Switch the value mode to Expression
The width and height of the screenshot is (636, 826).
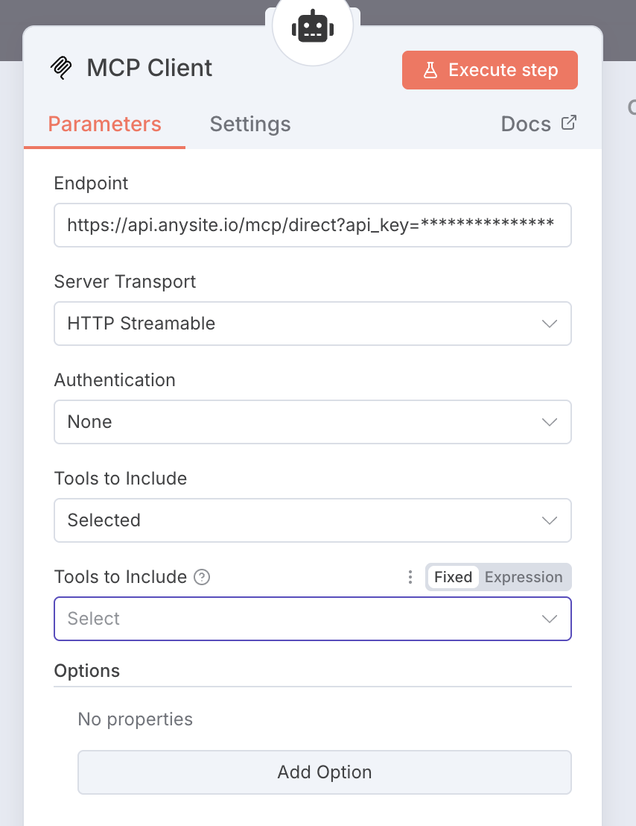(524, 577)
